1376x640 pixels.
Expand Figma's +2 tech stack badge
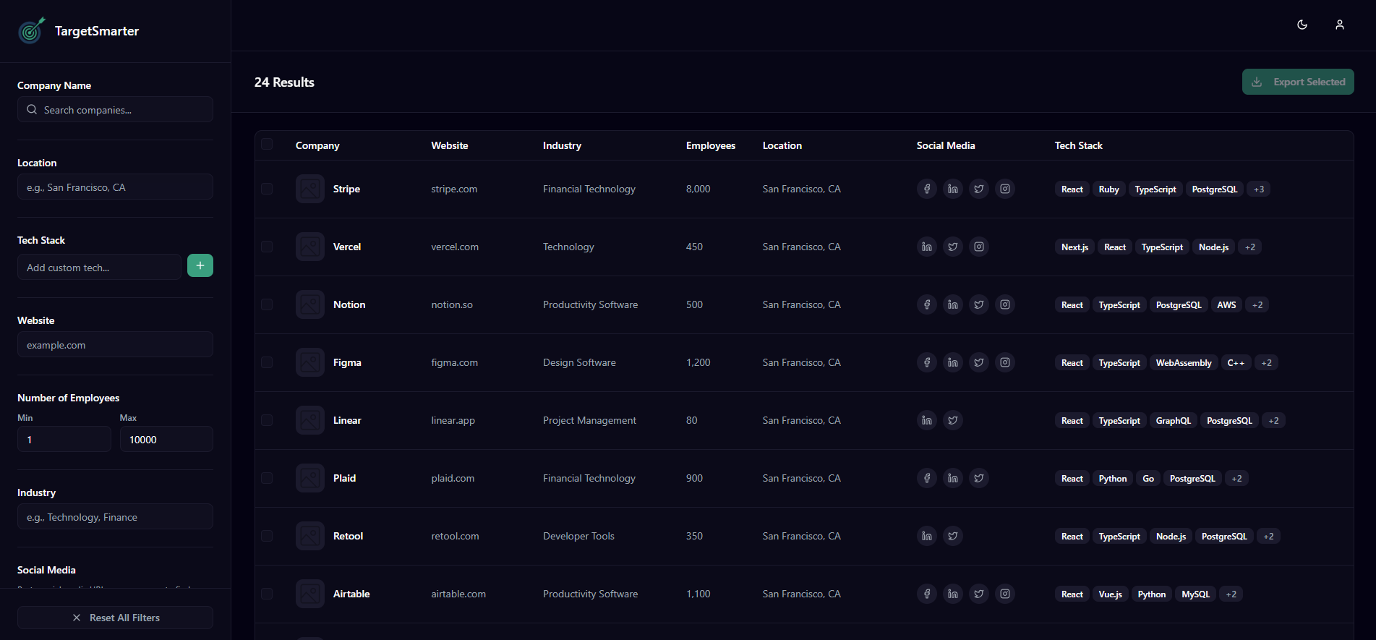click(x=1266, y=363)
